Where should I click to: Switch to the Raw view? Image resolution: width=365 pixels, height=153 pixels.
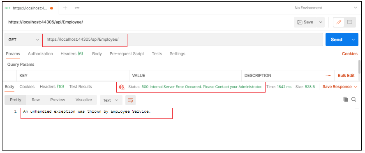tap(36, 100)
